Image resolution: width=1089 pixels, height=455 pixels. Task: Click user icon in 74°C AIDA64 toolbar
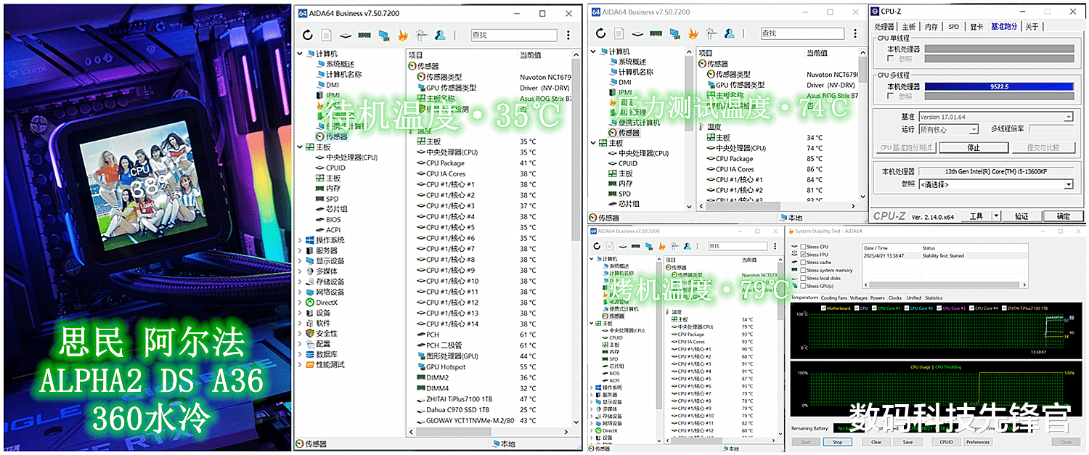pos(730,33)
